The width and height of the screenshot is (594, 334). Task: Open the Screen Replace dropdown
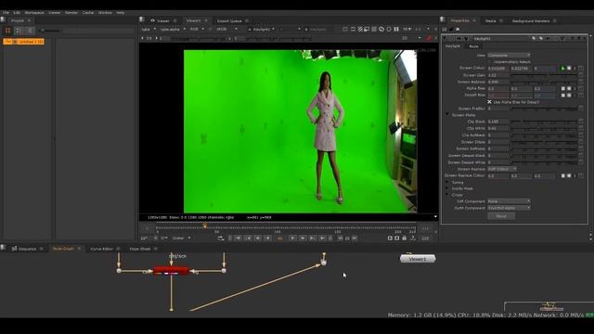pos(502,169)
